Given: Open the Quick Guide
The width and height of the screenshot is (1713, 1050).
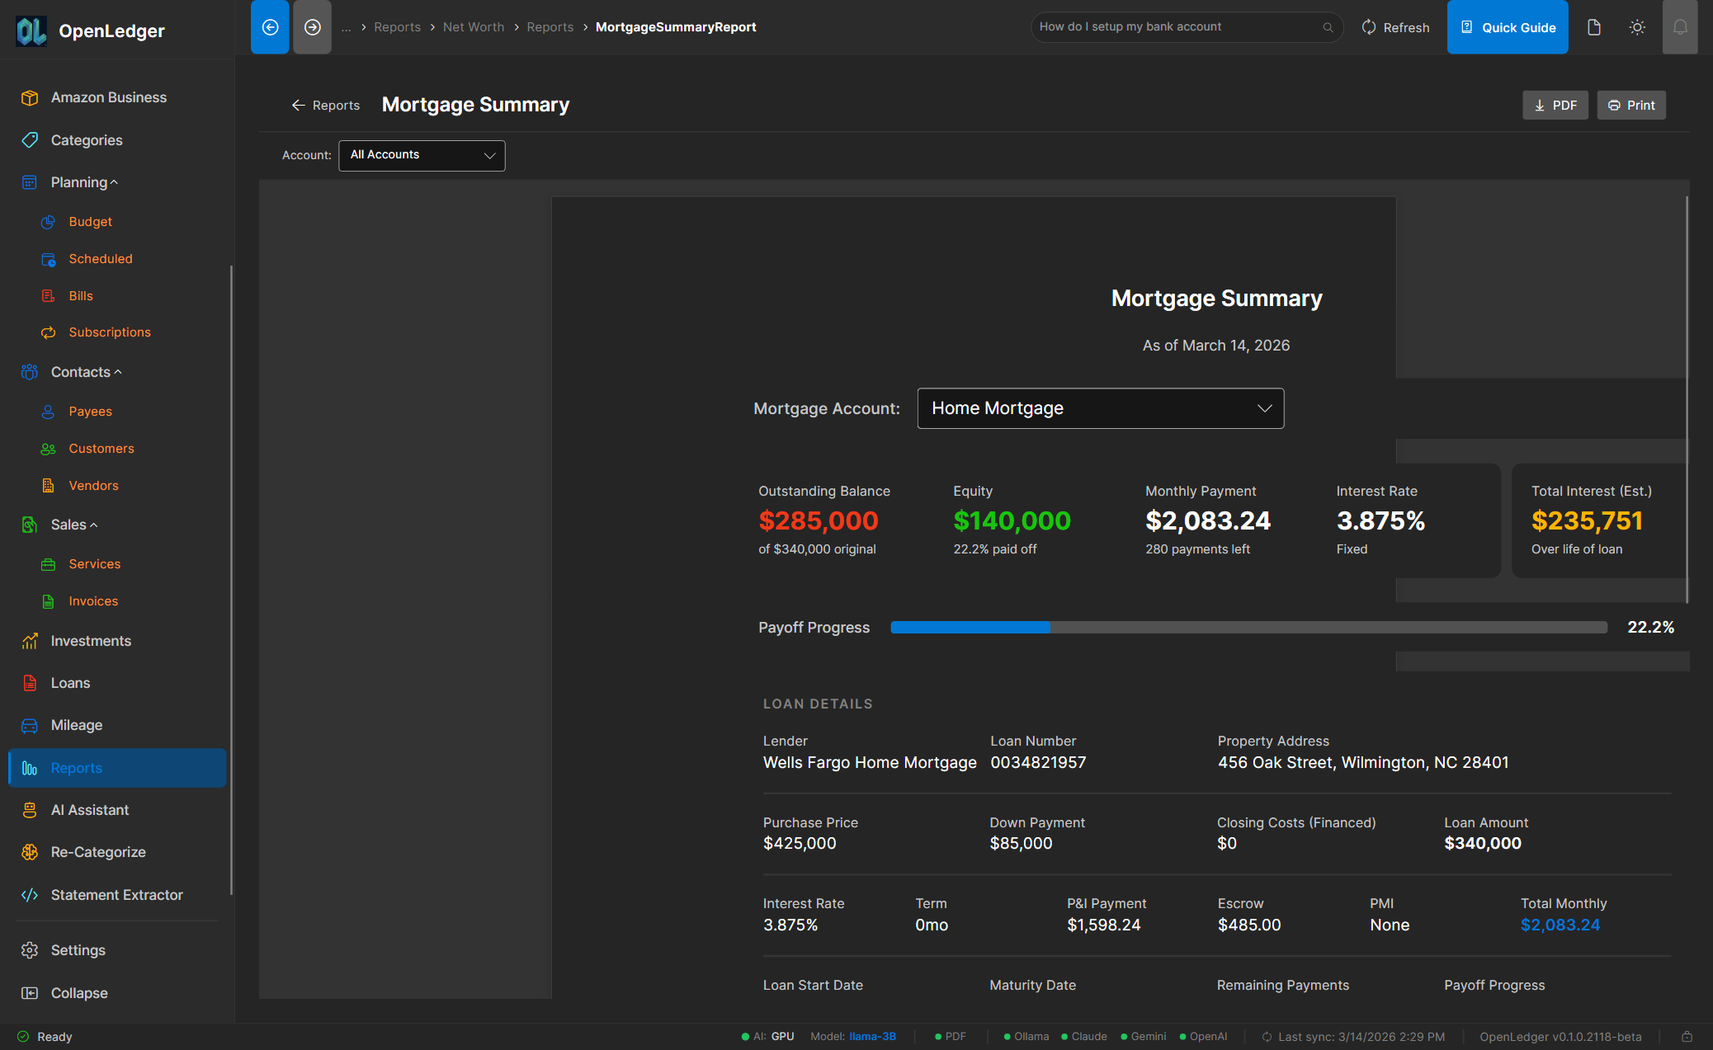Looking at the screenshot, I should click(1508, 26).
